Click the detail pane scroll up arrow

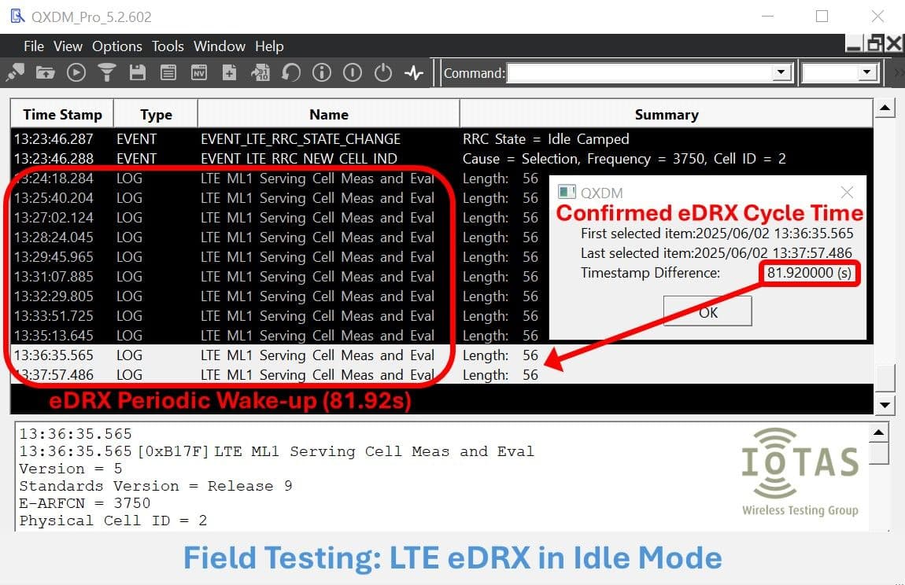pyautogui.click(x=878, y=432)
